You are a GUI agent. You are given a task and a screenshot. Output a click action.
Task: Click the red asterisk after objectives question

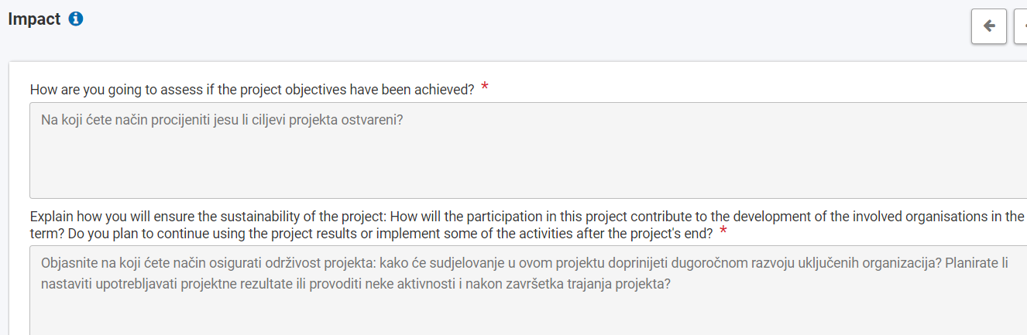coord(485,87)
